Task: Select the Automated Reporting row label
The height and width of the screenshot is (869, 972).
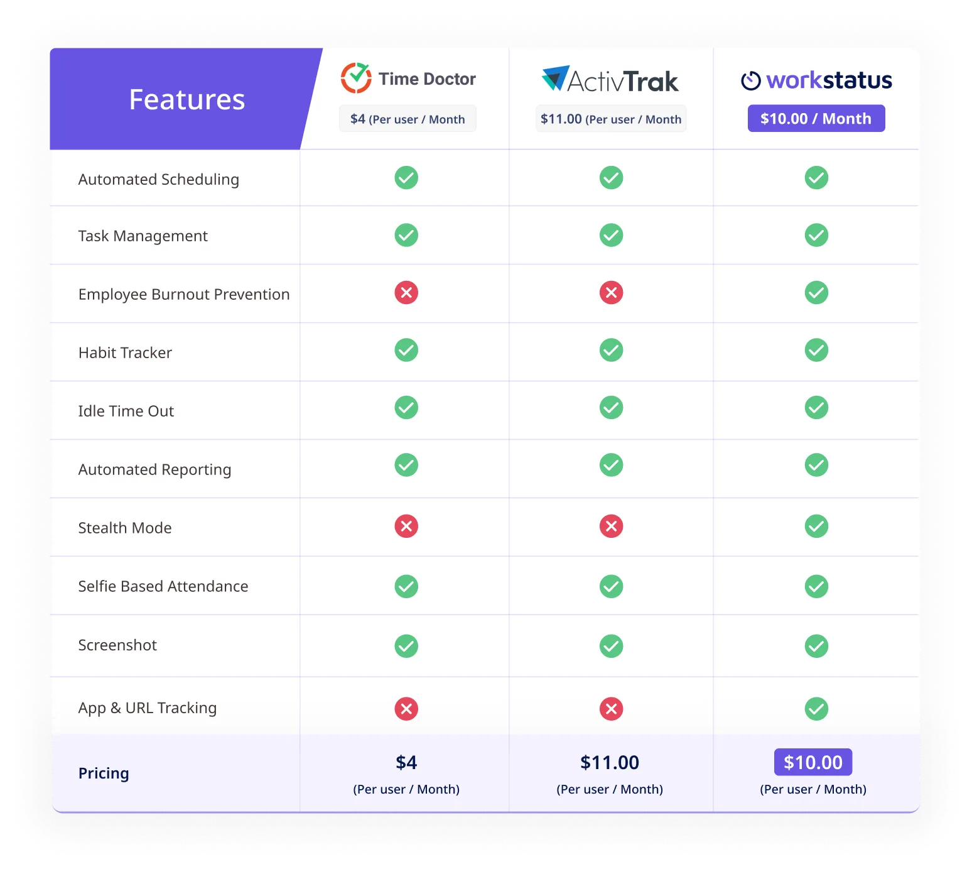Action: (155, 470)
